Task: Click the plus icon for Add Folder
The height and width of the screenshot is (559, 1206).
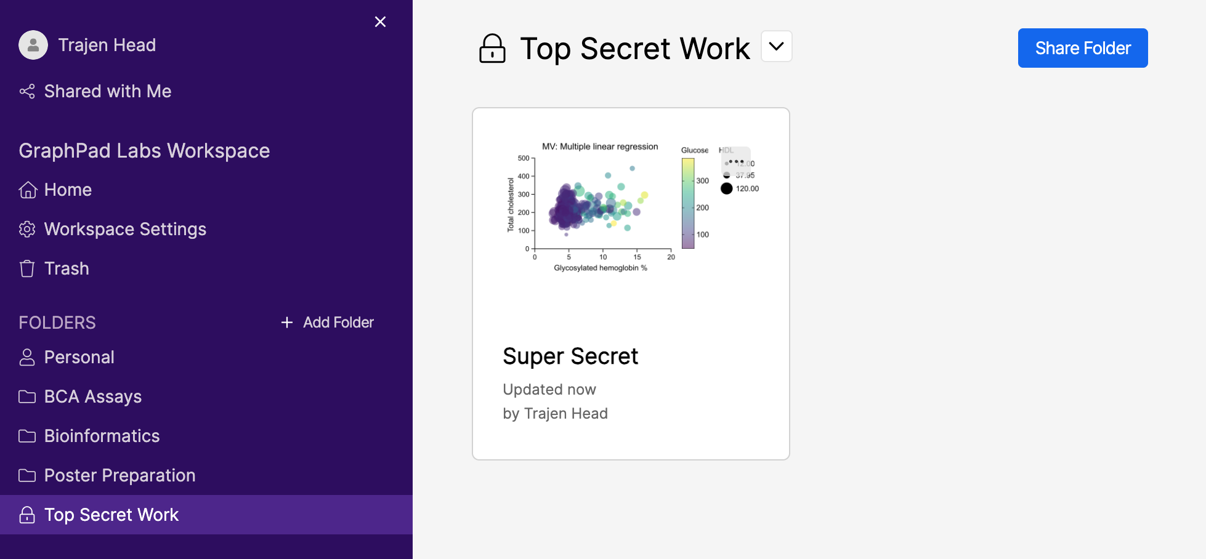Action: pyautogui.click(x=286, y=323)
